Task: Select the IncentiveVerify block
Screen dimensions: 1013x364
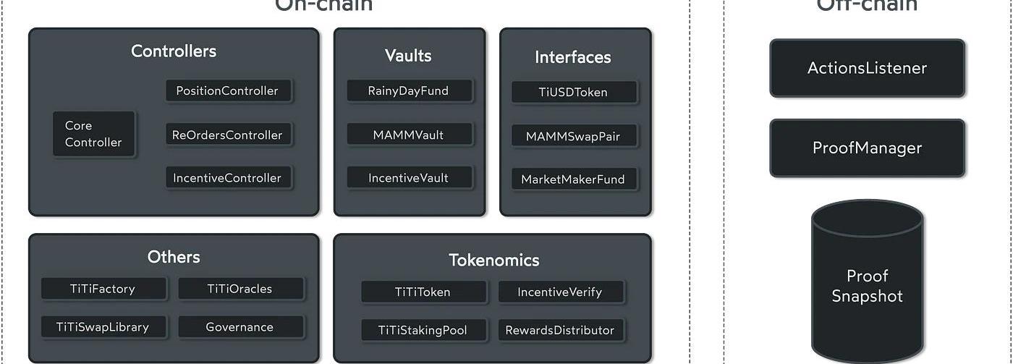Action: [560, 292]
